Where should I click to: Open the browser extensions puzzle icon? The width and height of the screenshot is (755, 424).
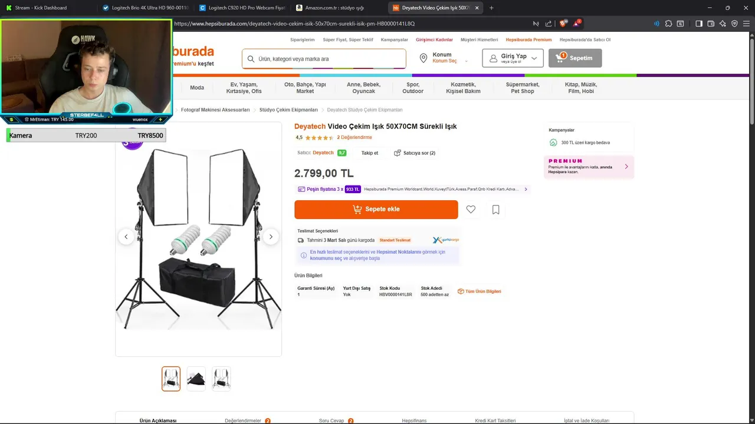pyautogui.click(x=668, y=24)
